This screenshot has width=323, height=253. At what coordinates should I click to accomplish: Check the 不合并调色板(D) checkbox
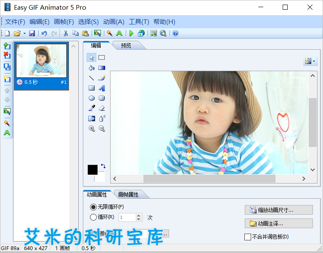[x=248, y=237]
